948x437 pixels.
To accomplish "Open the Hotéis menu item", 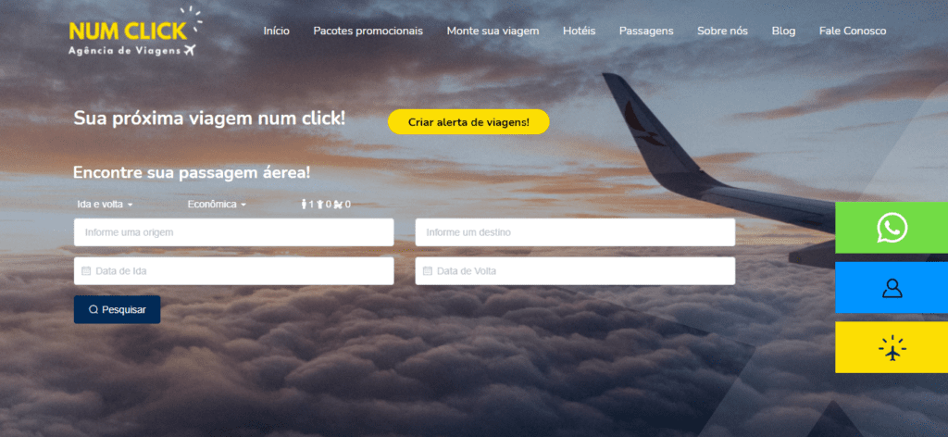I will point(580,31).
